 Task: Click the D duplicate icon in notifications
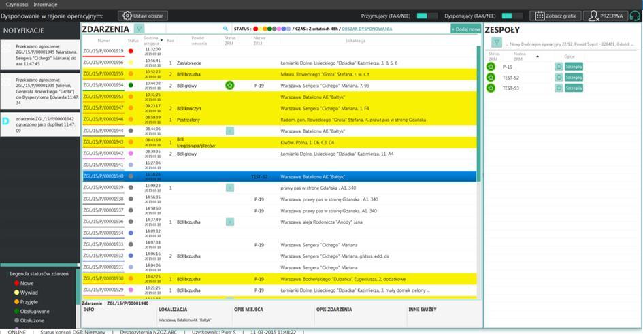[x=5, y=121]
